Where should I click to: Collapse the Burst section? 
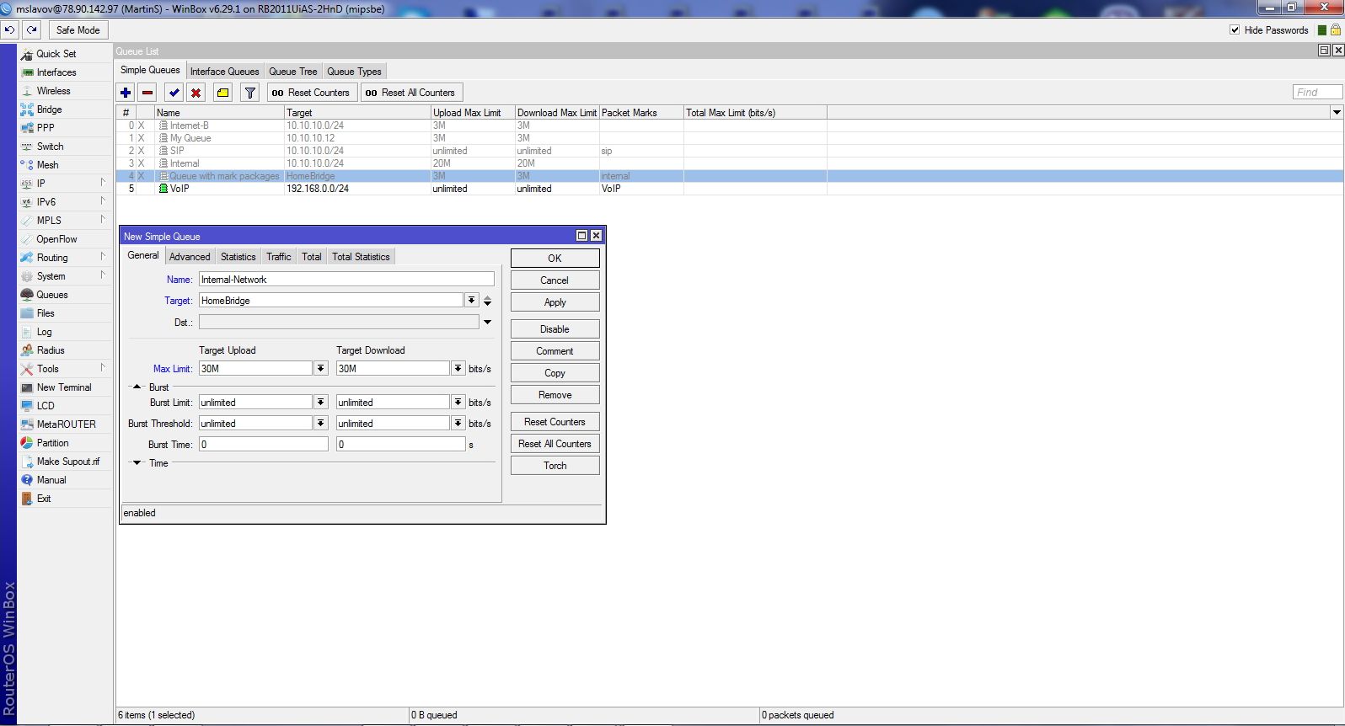coord(137,387)
